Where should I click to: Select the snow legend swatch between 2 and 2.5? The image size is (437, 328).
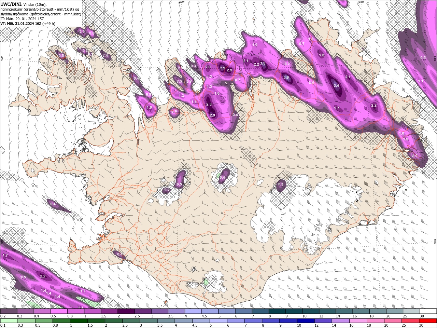(126, 311)
